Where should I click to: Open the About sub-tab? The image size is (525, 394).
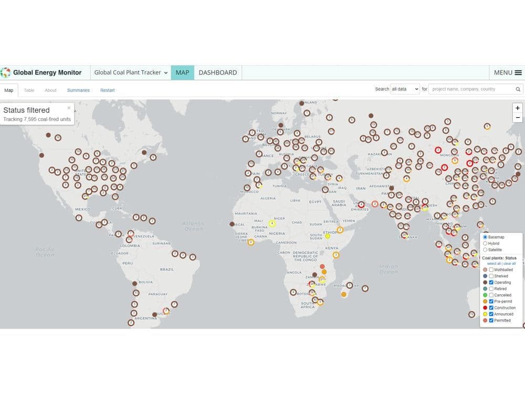tap(50, 90)
